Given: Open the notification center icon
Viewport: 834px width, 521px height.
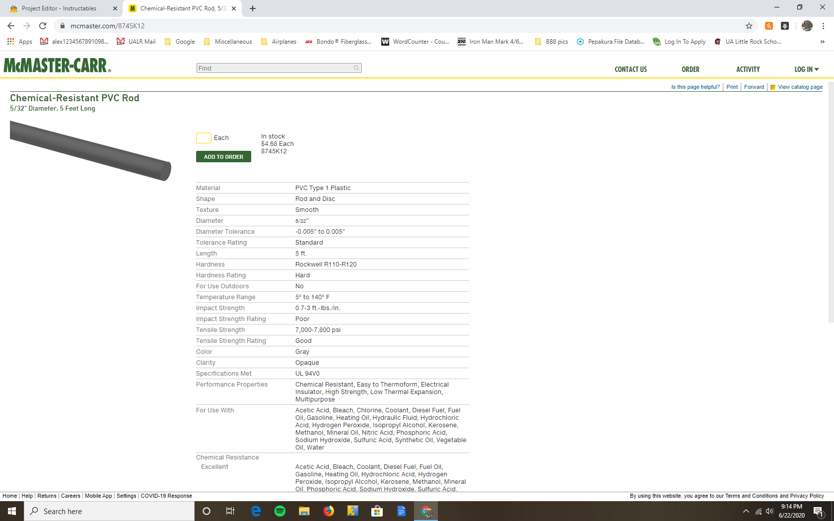Looking at the screenshot, I should click(x=819, y=512).
